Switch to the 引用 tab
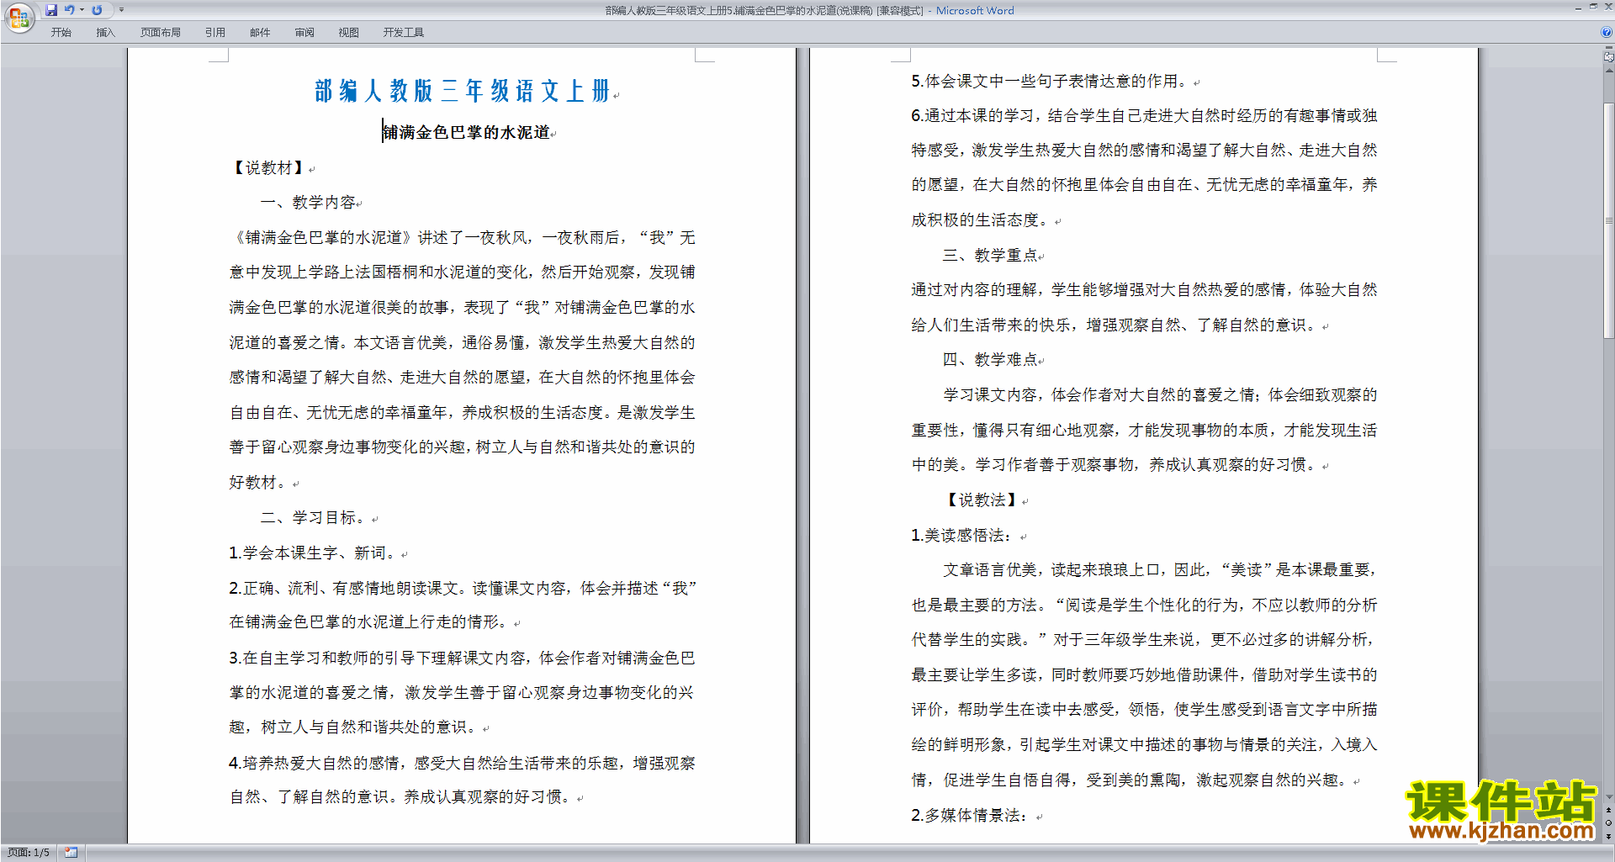 (215, 32)
